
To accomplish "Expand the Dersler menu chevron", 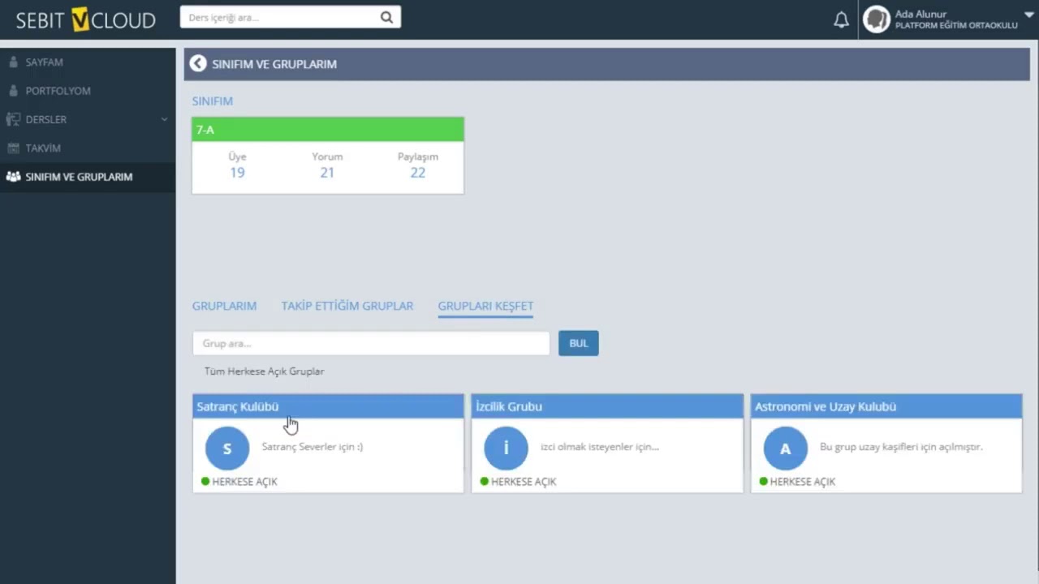I will point(164,119).
